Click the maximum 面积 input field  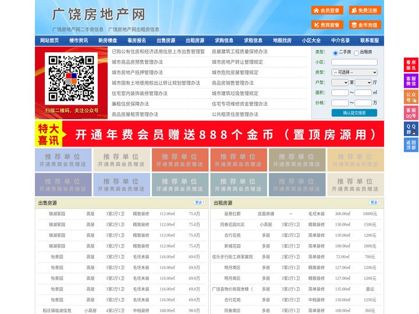point(363,92)
